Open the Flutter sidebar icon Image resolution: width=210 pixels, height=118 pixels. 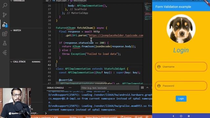click(5, 52)
